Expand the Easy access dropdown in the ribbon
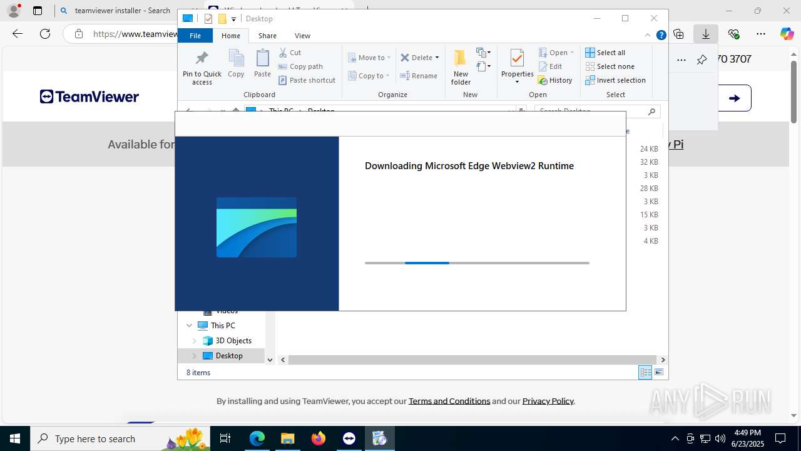Screen dimensions: 801x451 pyautogui.click(x=483, y=66)
